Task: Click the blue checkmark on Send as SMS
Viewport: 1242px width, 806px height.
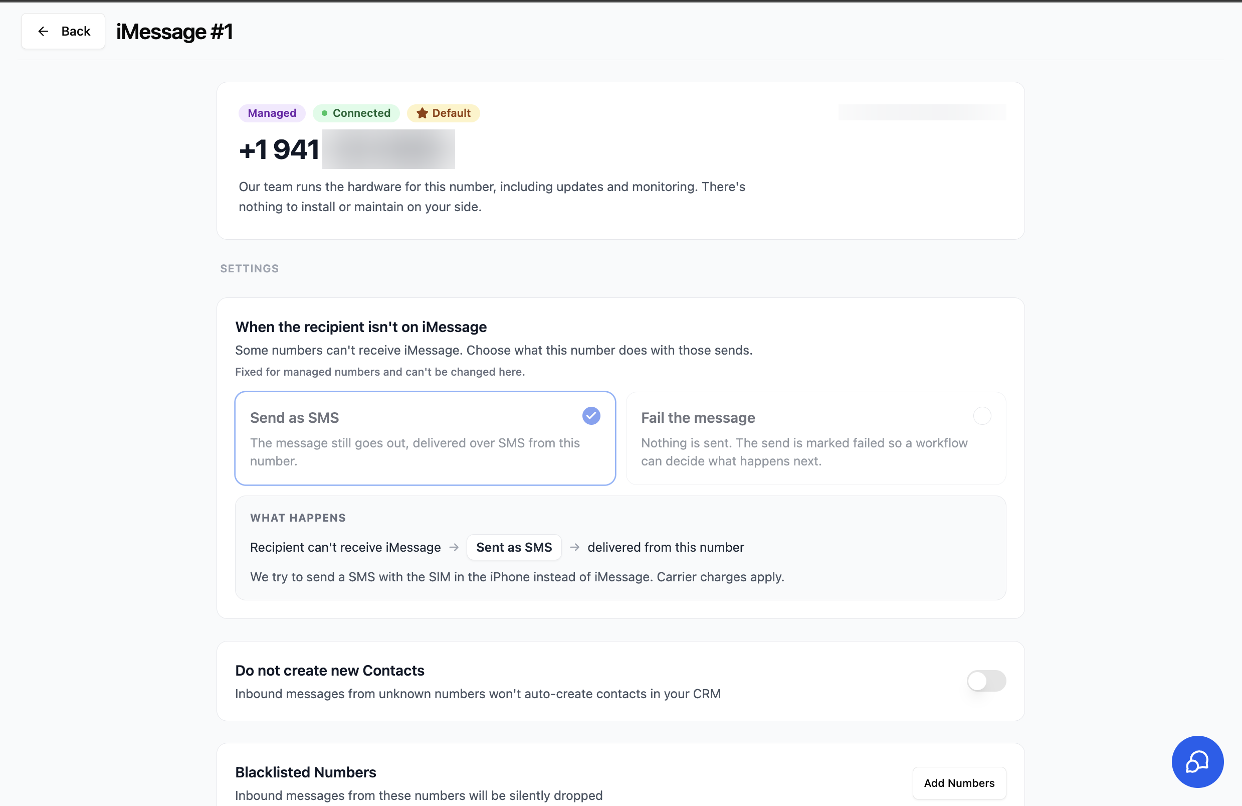Action: (591, 416)
